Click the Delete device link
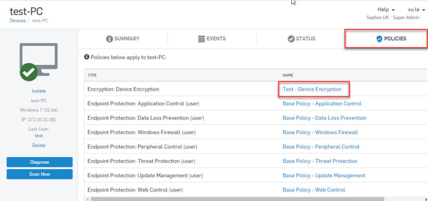 click(39, 145)
